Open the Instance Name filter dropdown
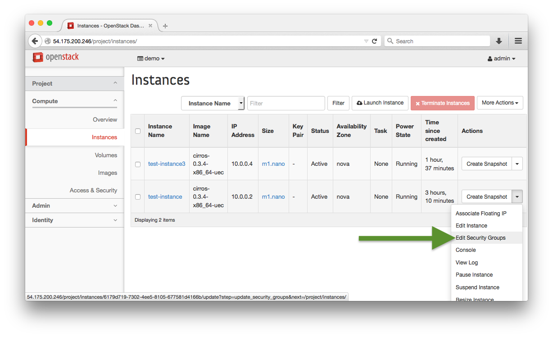 (x=213, y=103)
